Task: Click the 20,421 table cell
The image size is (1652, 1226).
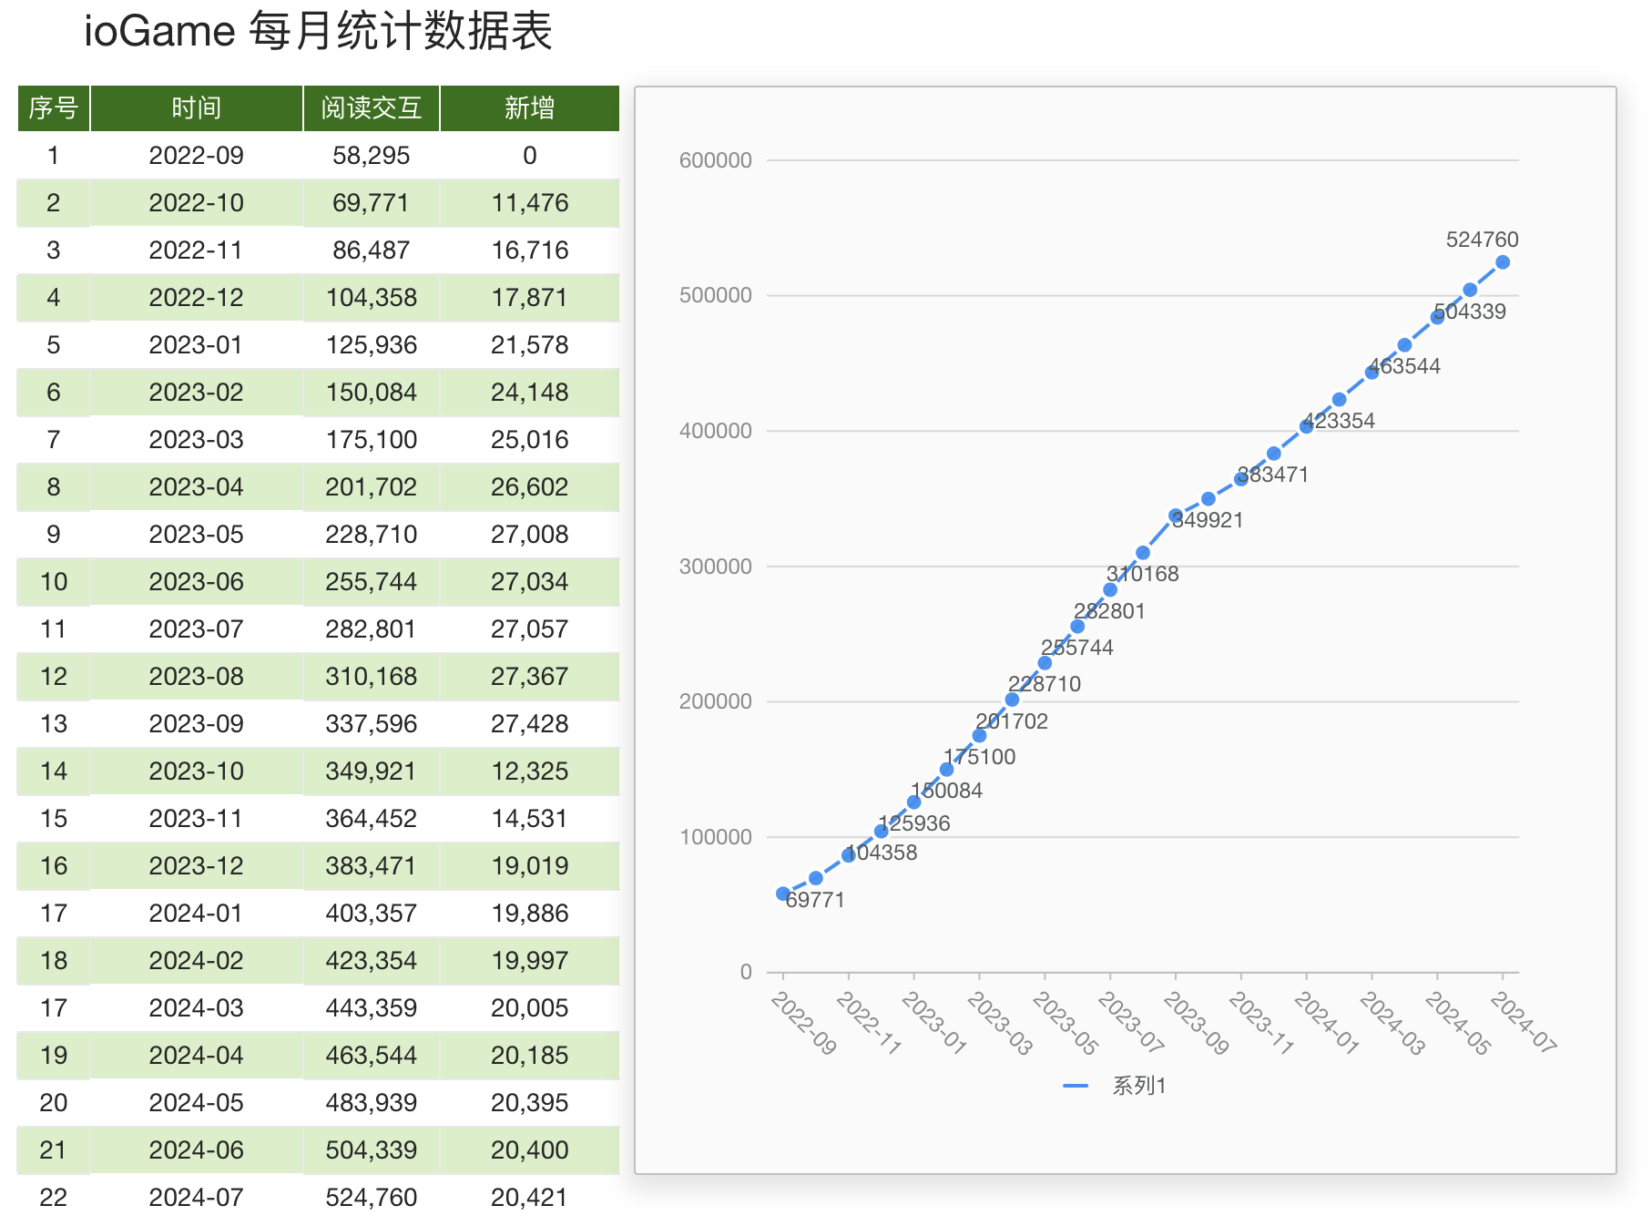Action: [x=530, y=1198]
